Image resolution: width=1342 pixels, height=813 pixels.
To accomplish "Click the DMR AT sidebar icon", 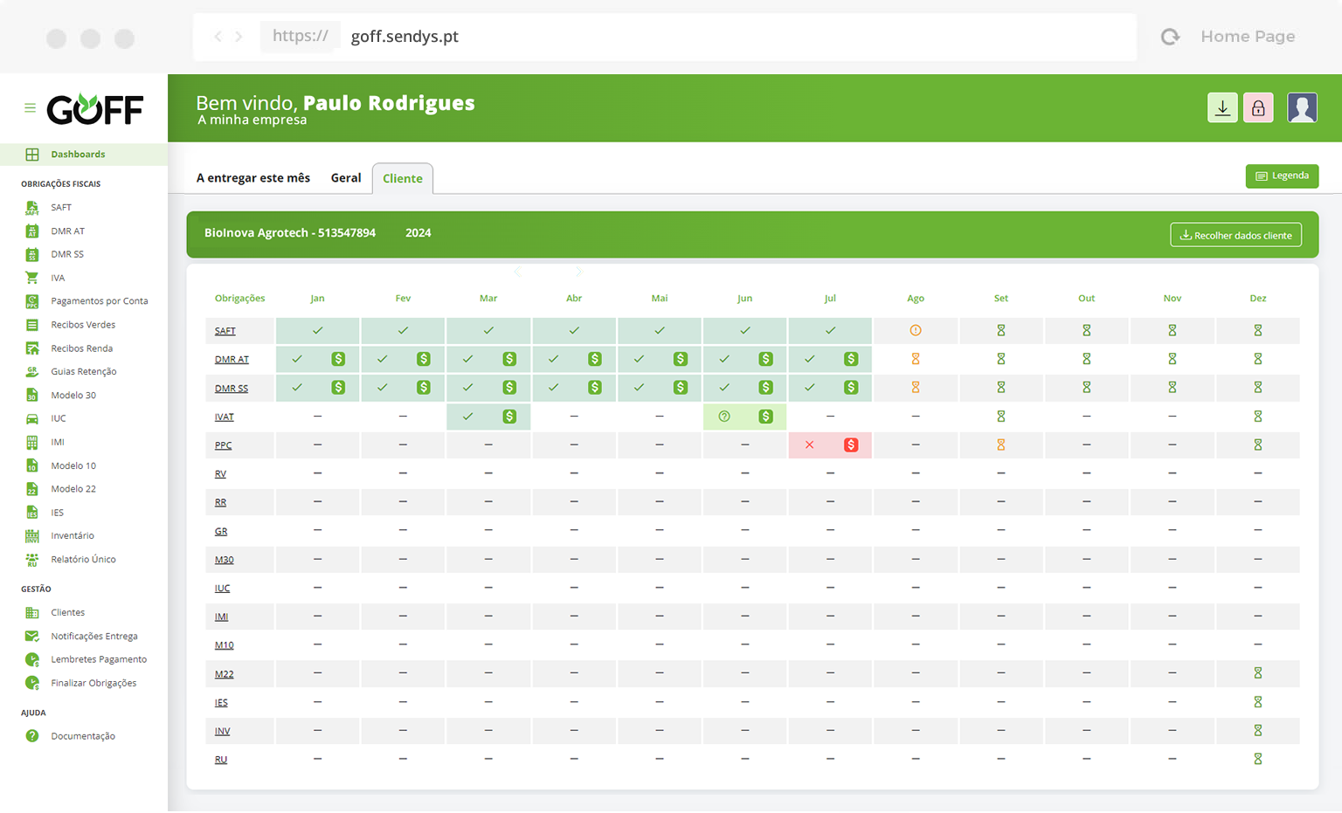I will tap(32, 231).
